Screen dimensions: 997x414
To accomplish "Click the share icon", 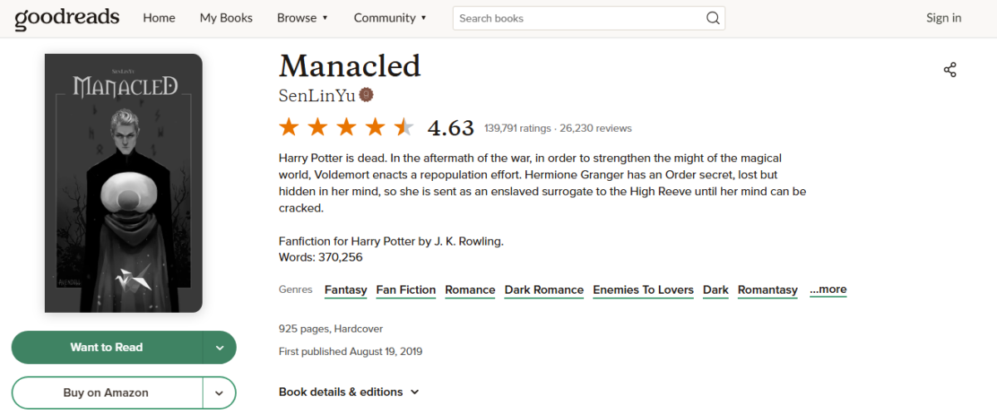I will 950,70.
